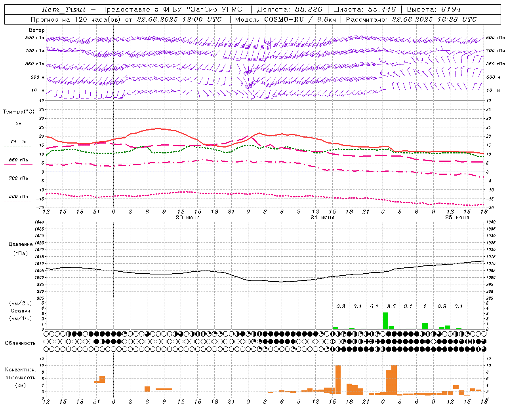Image resolution: width=507 pixels, height=405 pixels.
Task: Click the 24 июня date label
Action: pos(322,218)
